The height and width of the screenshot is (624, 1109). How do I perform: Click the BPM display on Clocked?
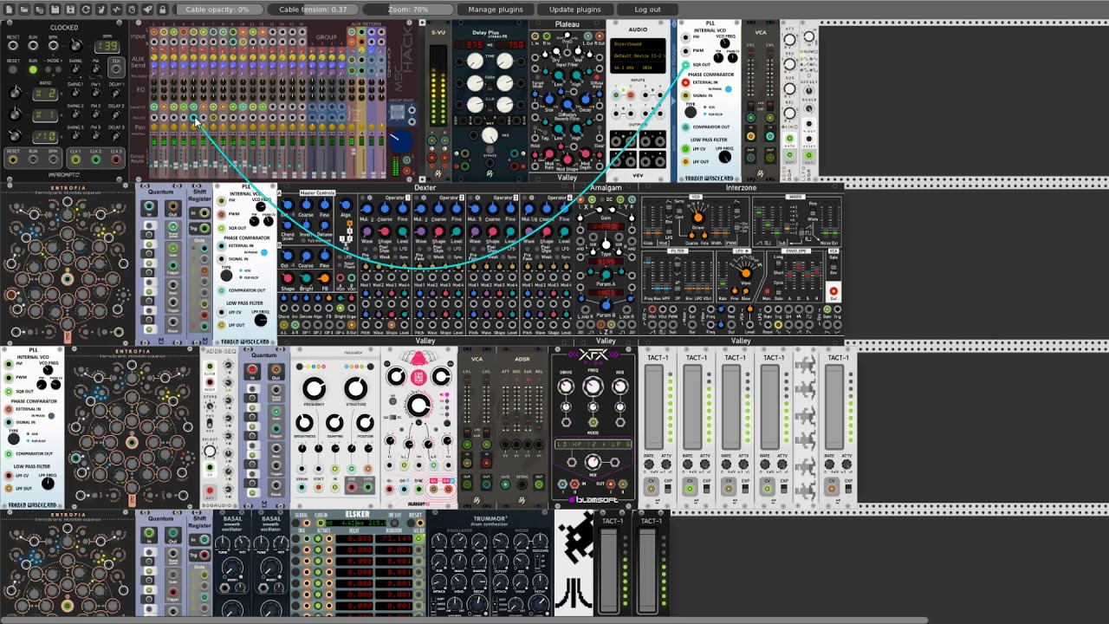coord(108,46)
